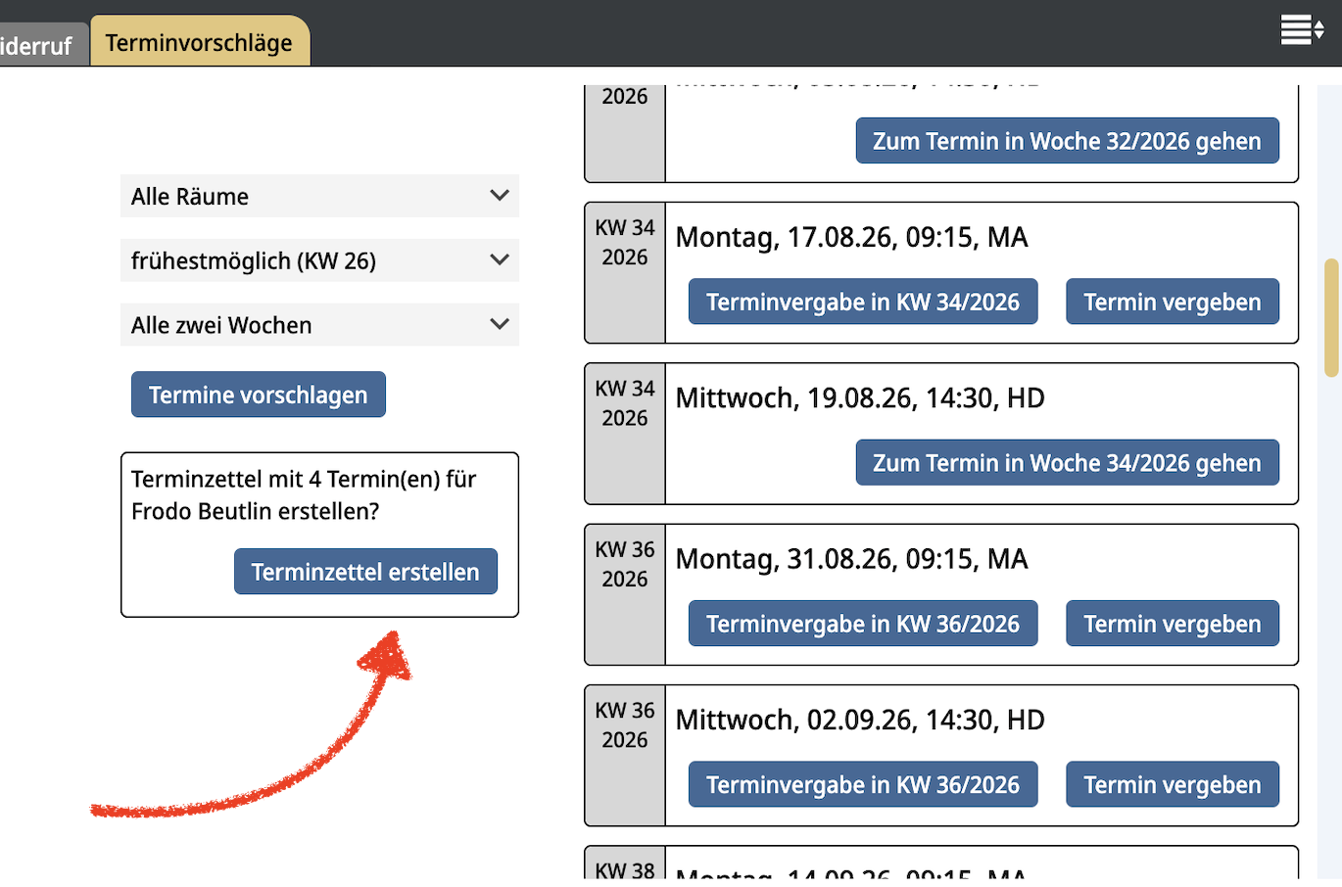
Task: Click Termin vergeben for Montag 17.08.26
Action: (1173, 302)
